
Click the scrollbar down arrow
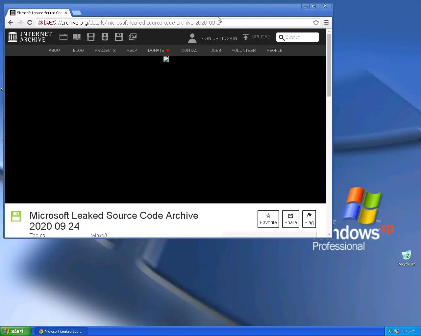click(329, 234)
